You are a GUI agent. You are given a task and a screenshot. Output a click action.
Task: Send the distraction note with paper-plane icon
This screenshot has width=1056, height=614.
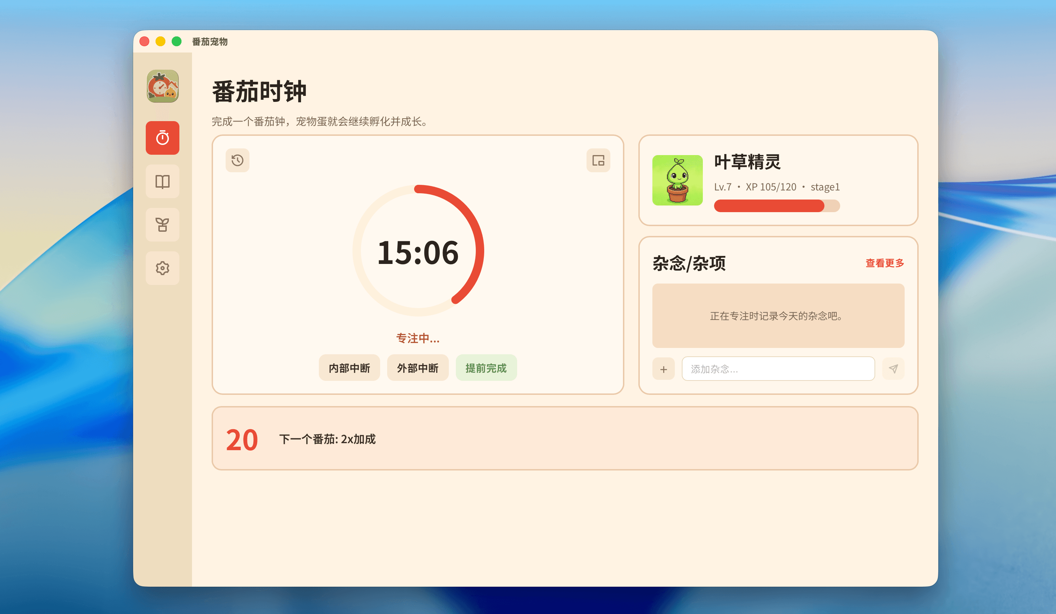[x=893, y=369]
